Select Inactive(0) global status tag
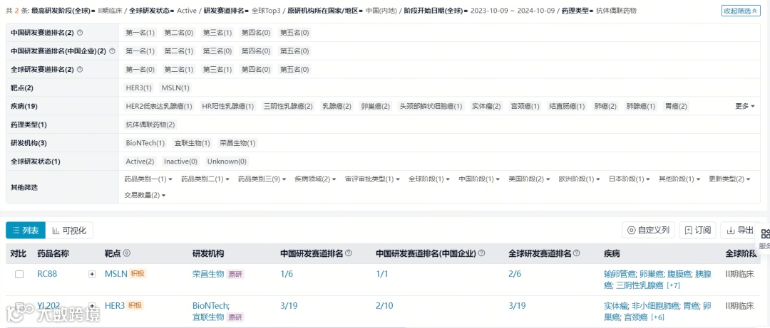 180,162
